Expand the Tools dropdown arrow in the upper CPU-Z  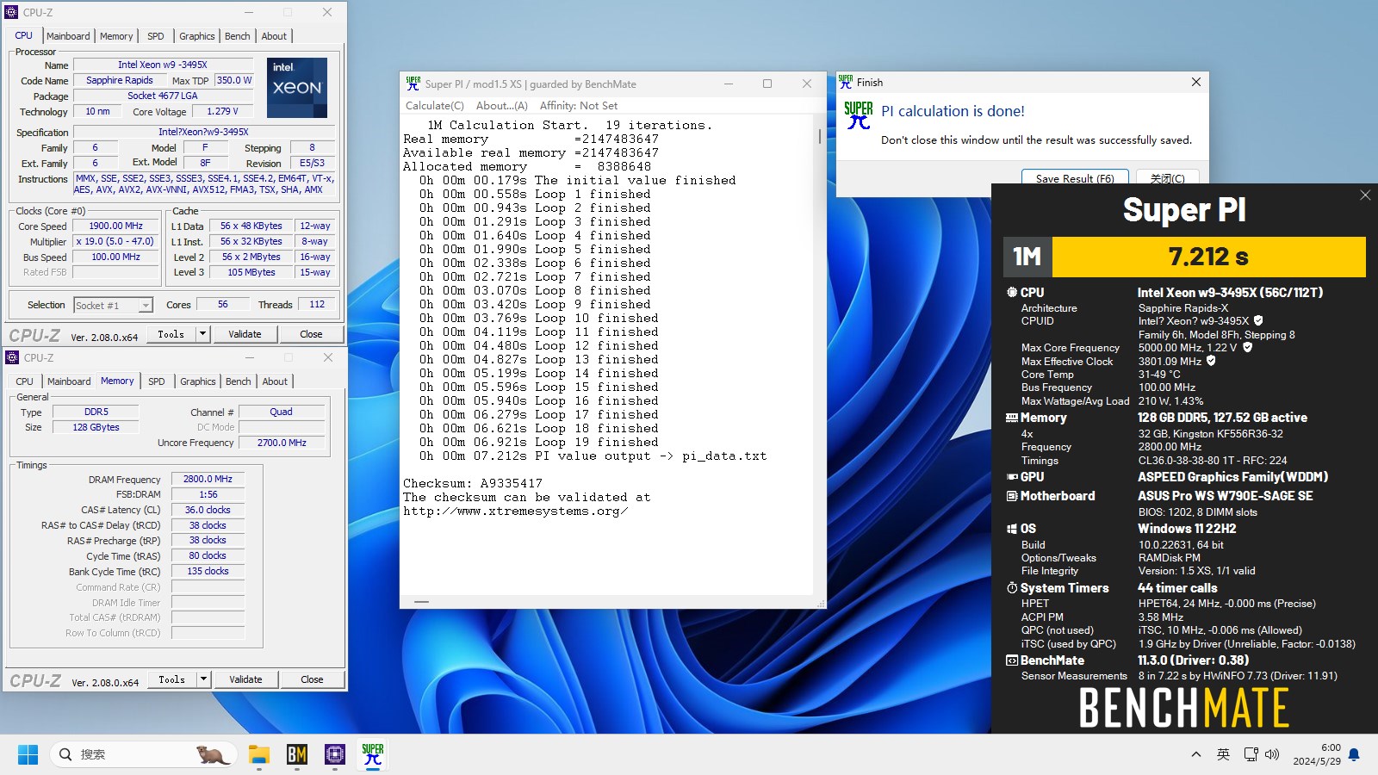[202, 334]
